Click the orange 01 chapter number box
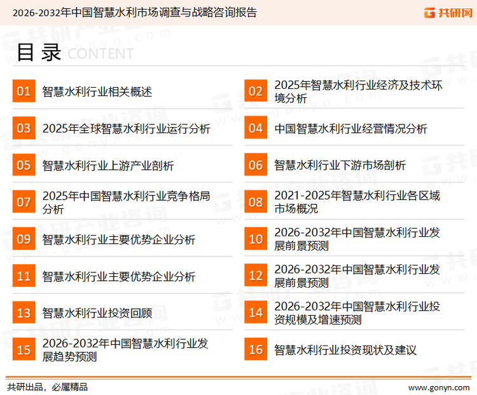Screen dimensions: 477x395 (x=24, y=91)
